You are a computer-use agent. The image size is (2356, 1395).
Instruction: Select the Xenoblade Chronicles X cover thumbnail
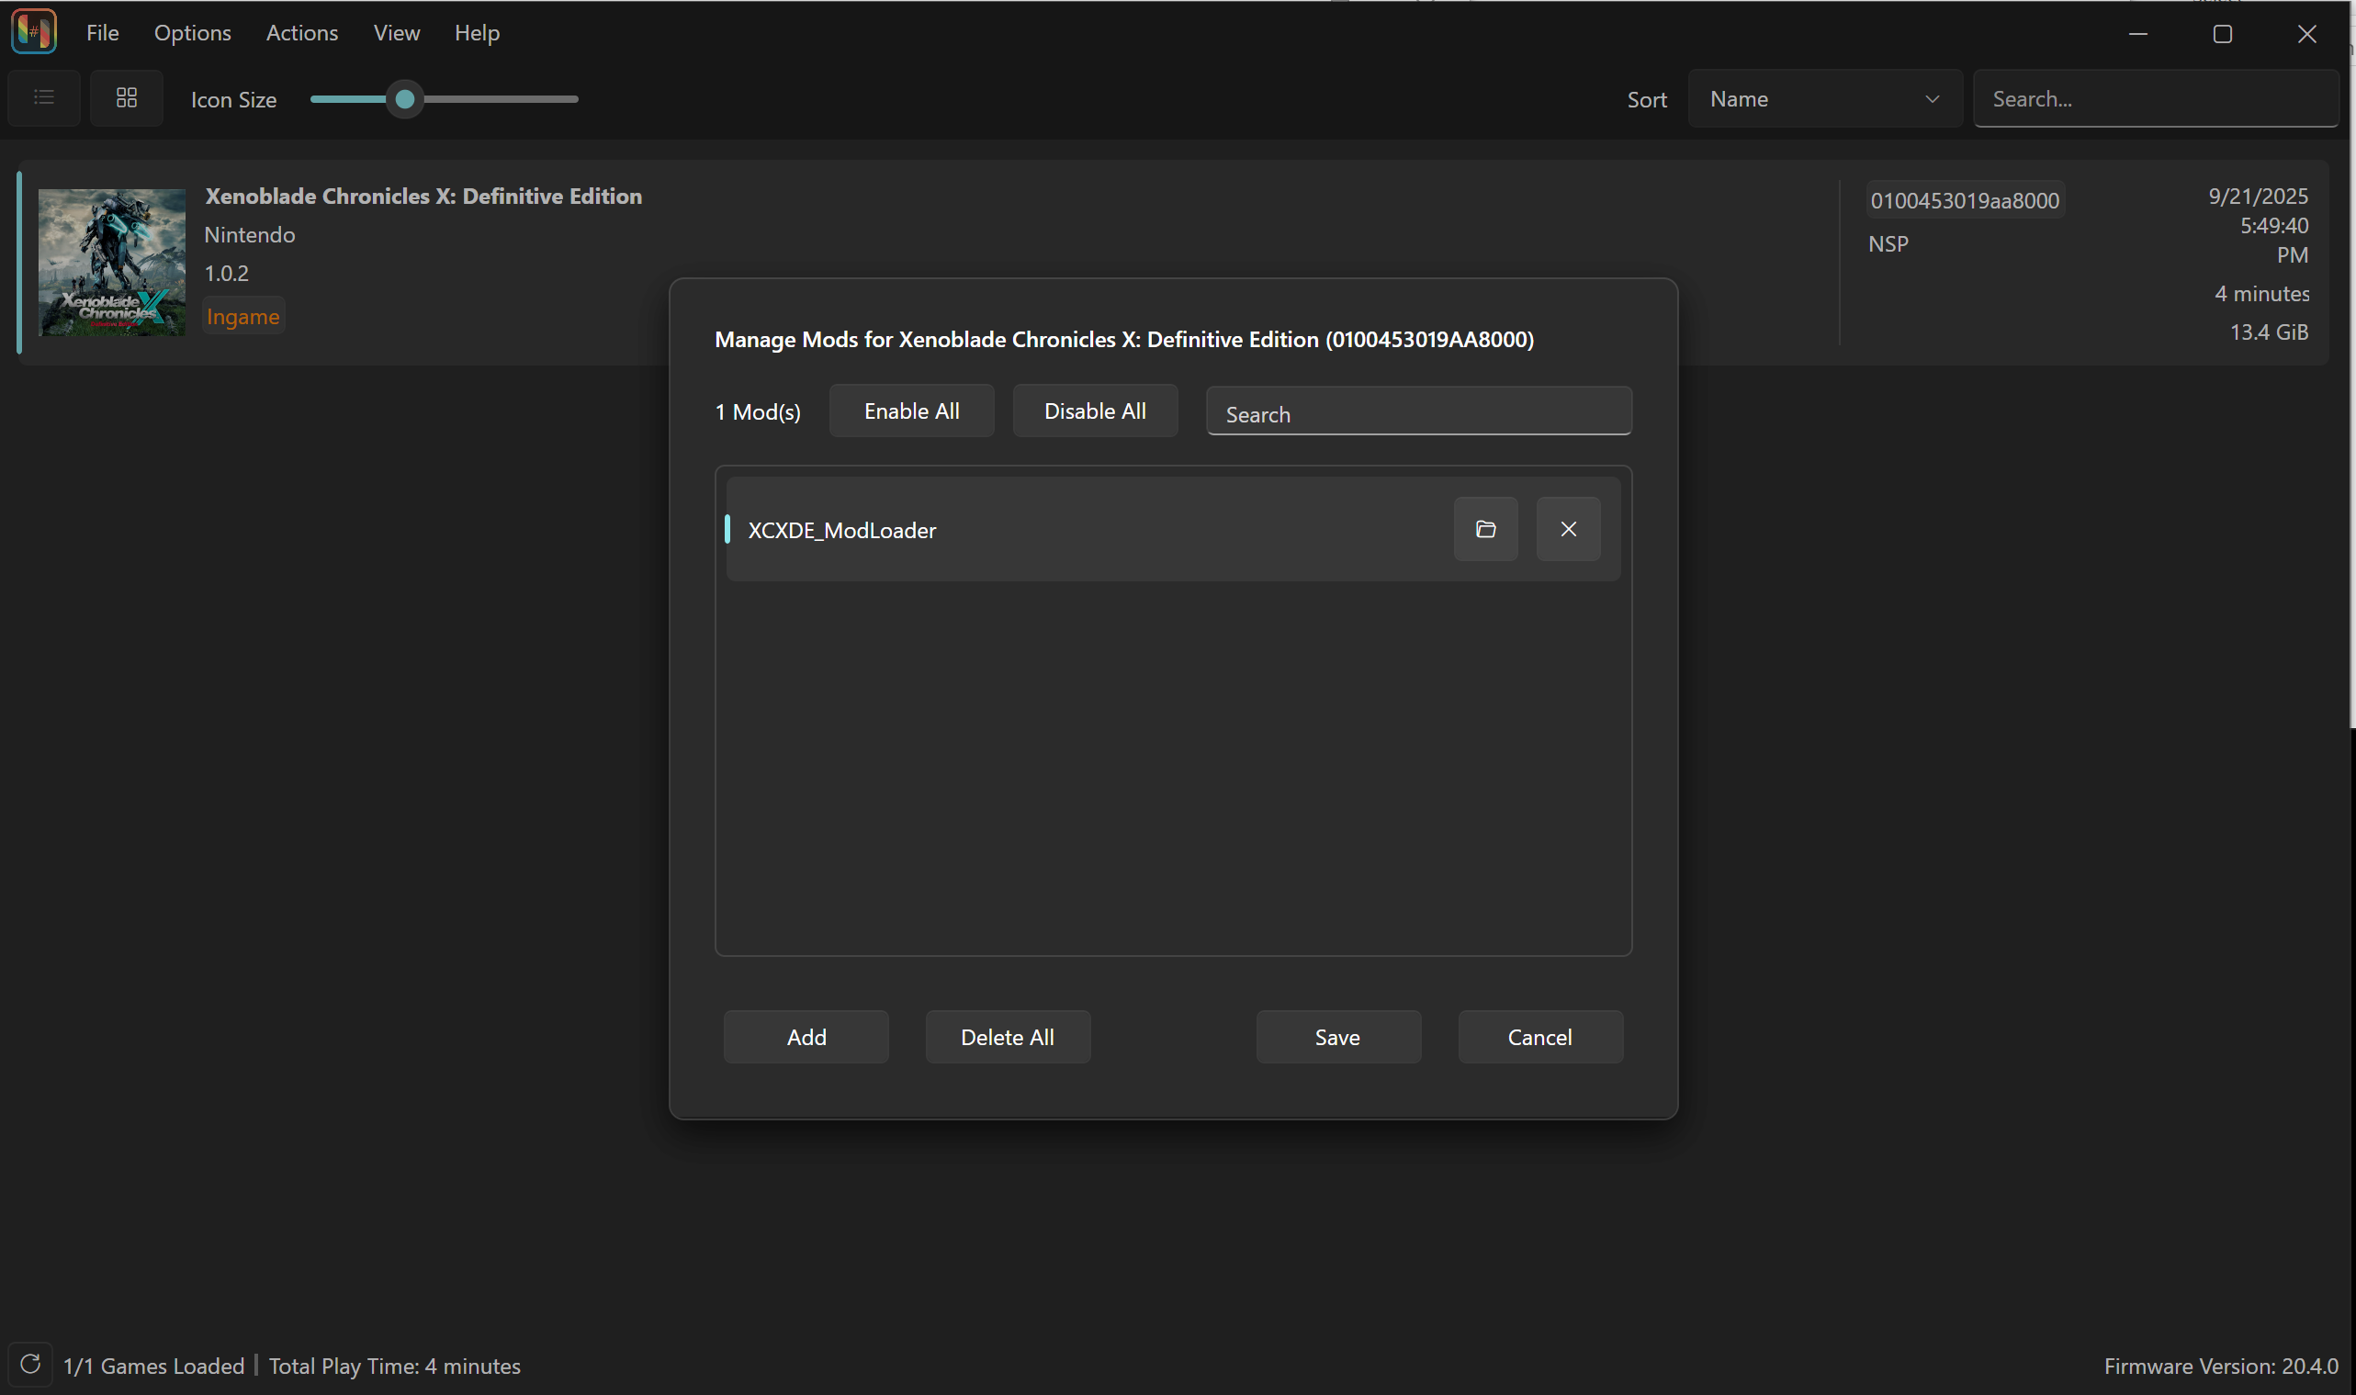[x=111, y=263]
